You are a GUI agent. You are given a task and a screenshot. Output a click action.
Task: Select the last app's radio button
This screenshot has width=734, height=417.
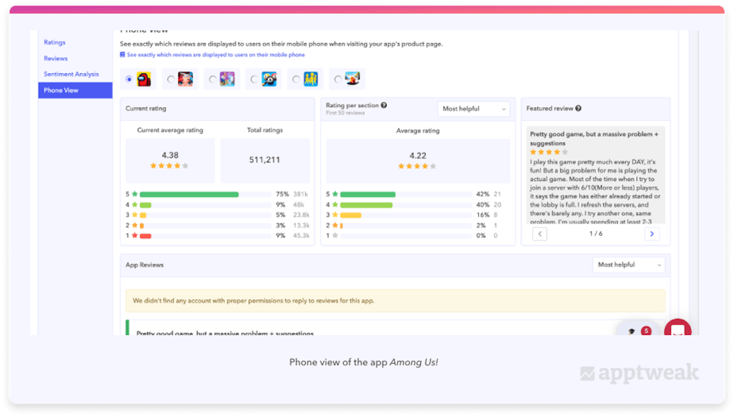(x=338, y=79)
